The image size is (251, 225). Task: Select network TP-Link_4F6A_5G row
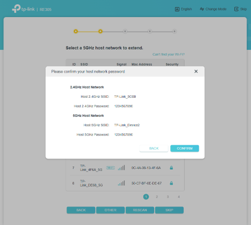click(125, 168)
